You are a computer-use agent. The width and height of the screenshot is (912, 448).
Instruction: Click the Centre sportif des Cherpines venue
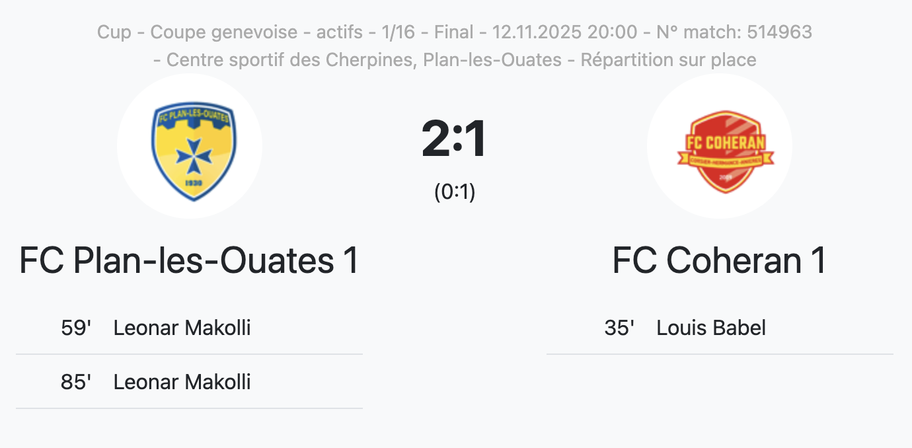289,60
